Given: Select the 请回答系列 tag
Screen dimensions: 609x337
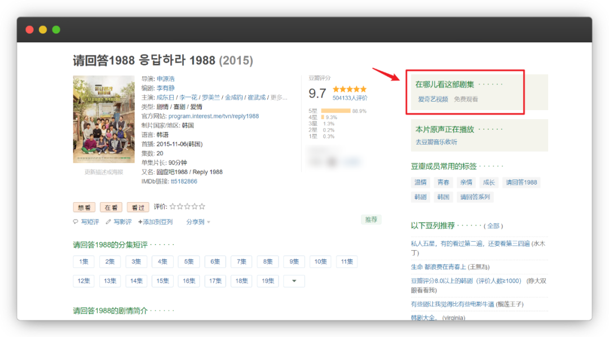Looking at the screenshot, I should 475,197.
